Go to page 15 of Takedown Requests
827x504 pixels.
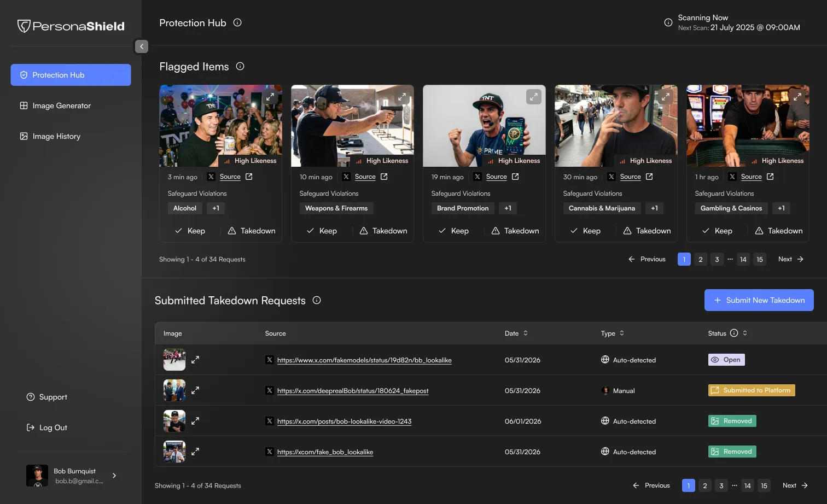[x=764, y=485]
